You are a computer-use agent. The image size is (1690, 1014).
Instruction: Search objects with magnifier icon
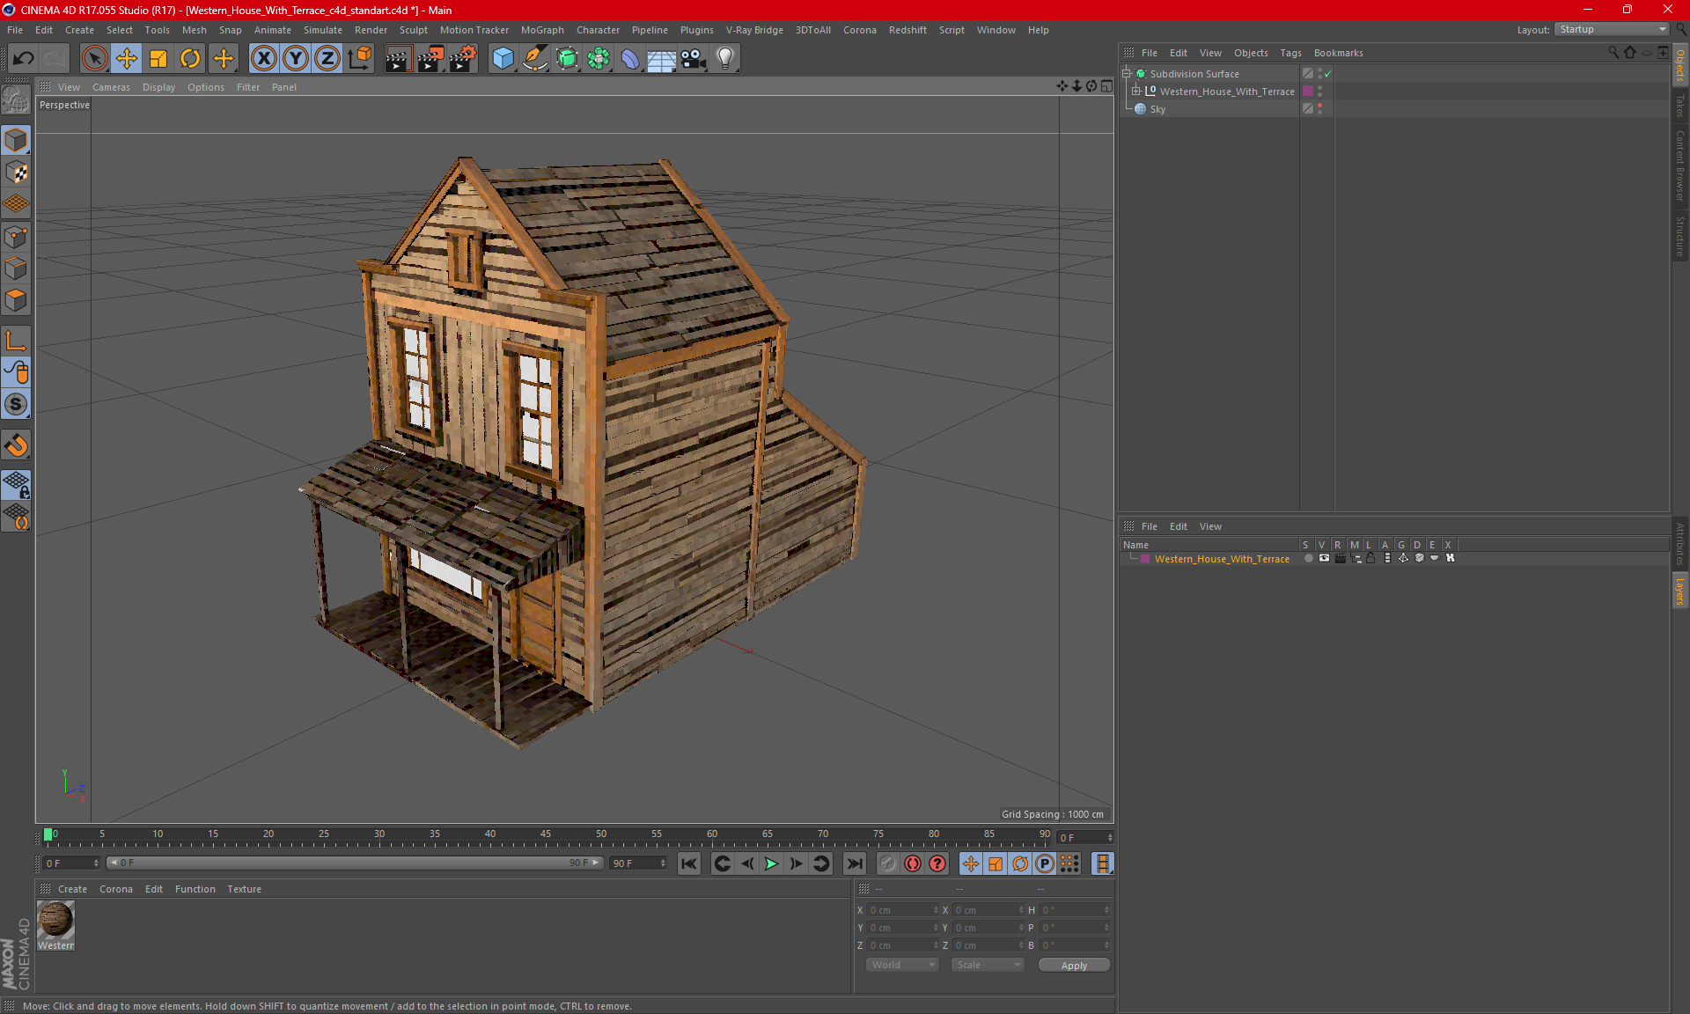pos(1613,52)
